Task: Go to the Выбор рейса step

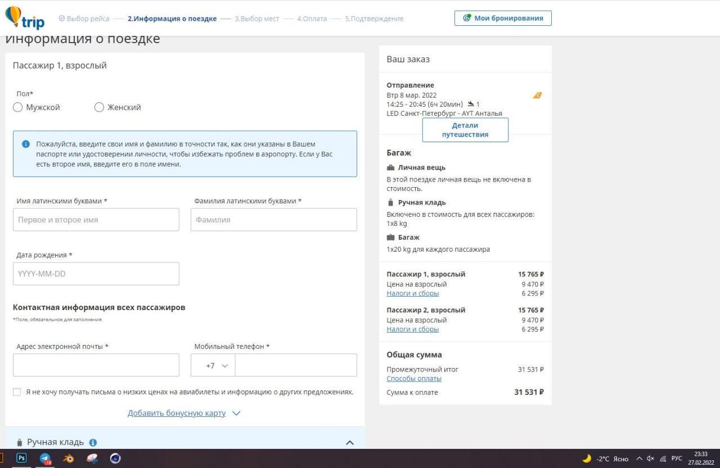Action: click(84, 19)
